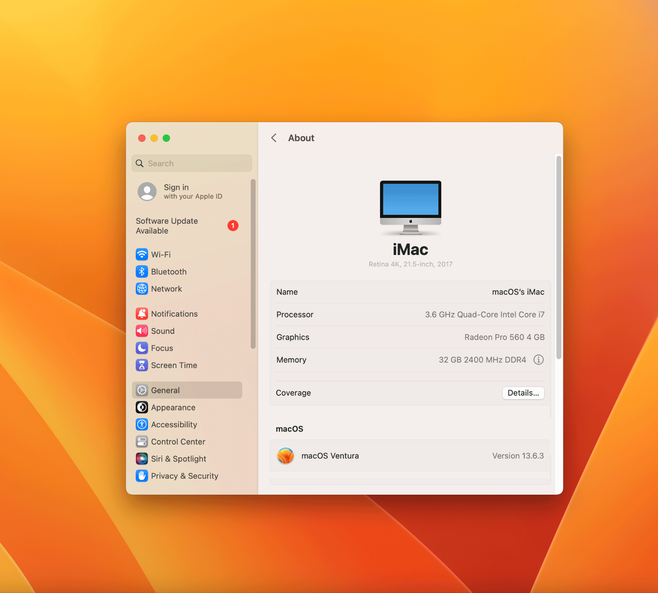Click the Screen Time hourglass icon
658x593 pixels.
141,365
